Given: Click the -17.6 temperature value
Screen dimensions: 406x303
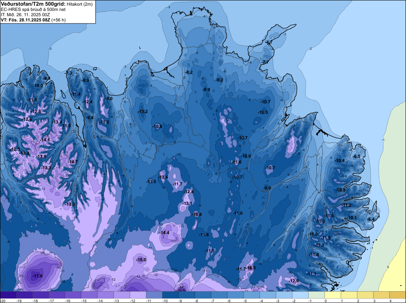Looking at the screenshot, I should (37, 276).
